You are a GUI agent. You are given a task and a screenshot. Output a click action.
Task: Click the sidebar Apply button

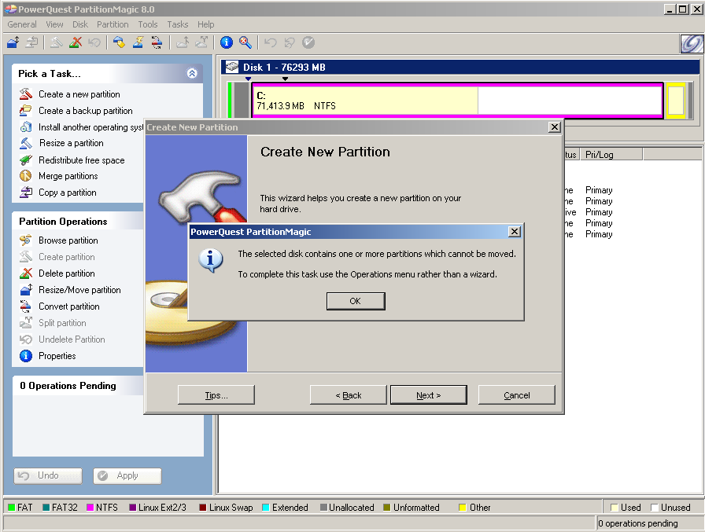point(127,476)
